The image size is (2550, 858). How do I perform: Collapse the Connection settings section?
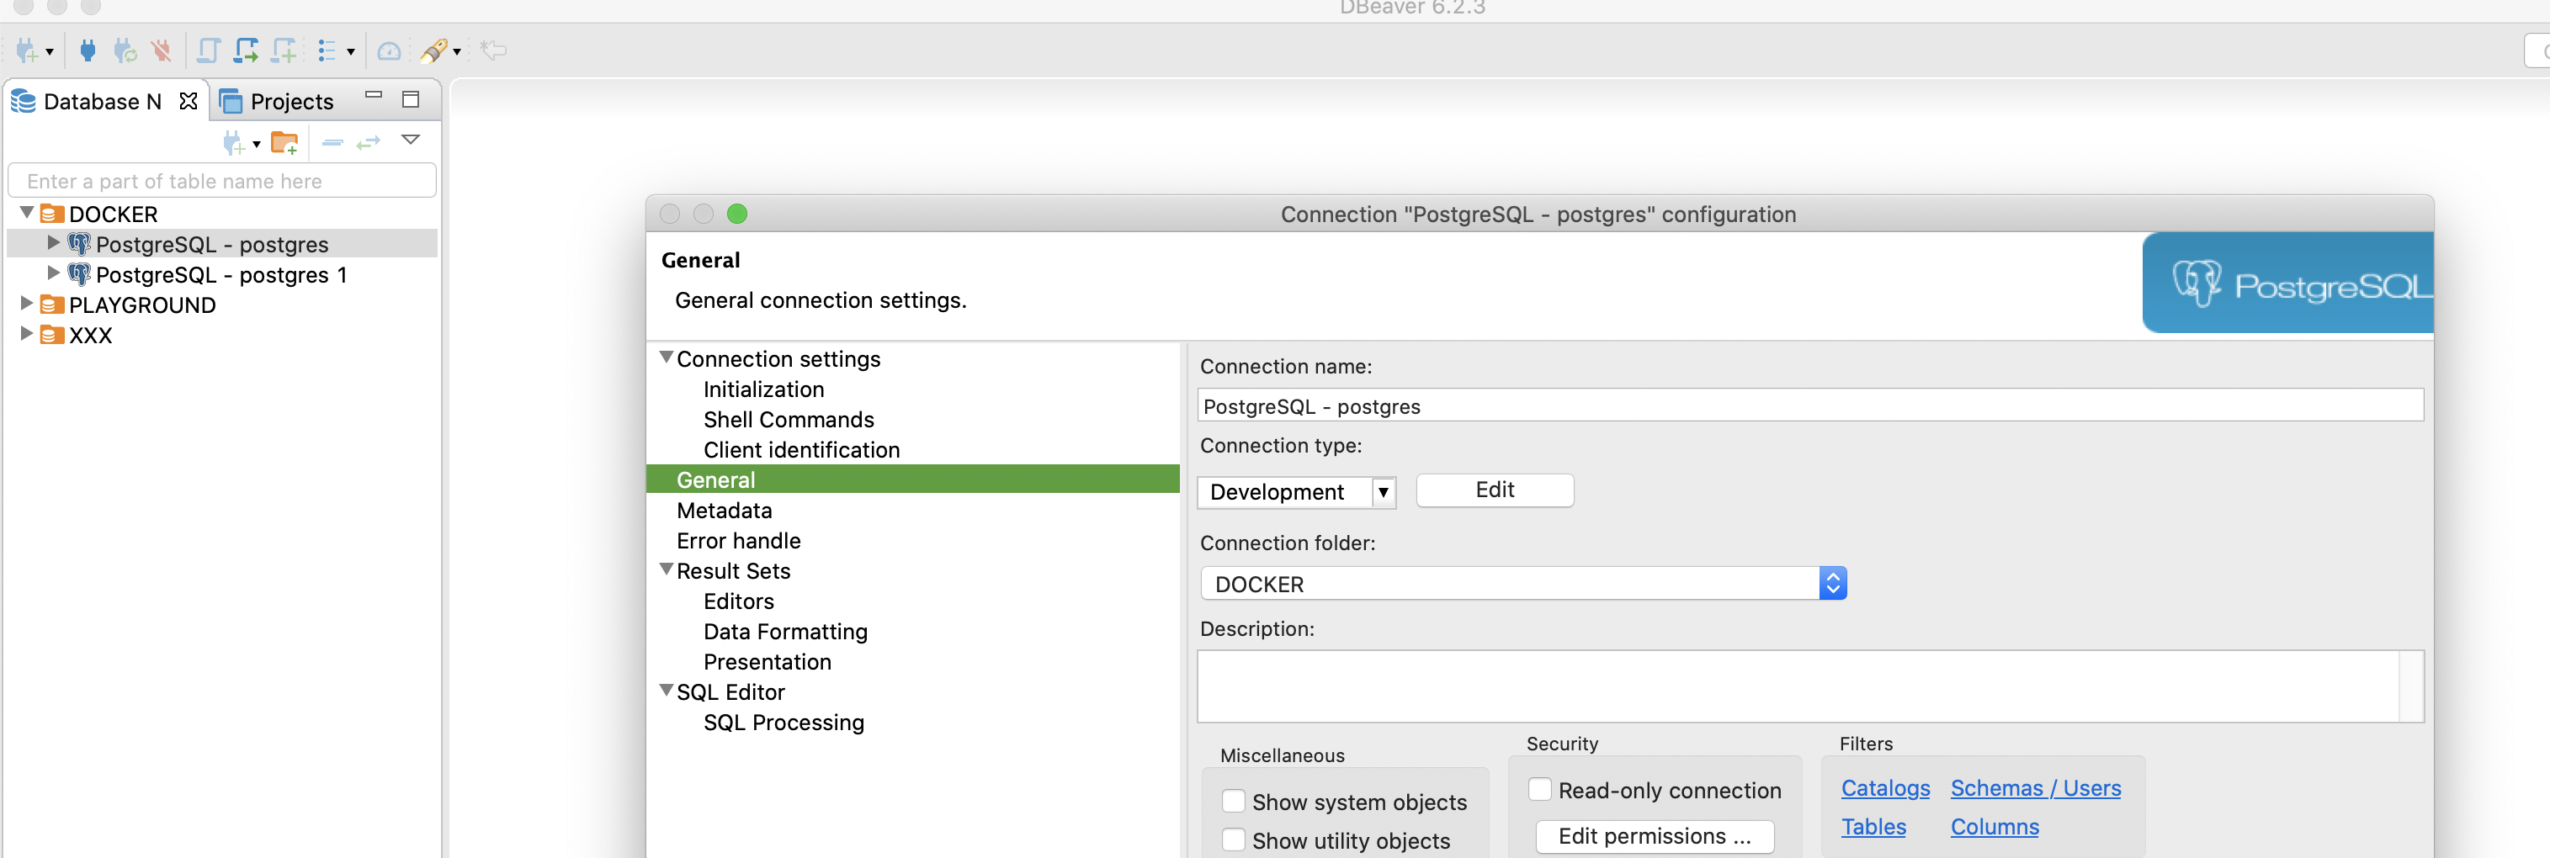pos(667,357)
